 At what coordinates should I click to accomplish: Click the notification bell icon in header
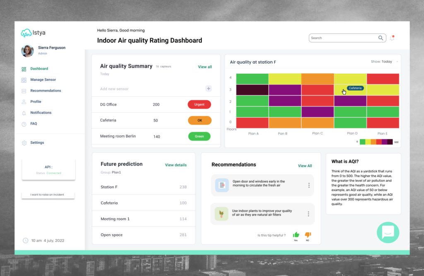pyautogui.click(x=392, y=38)
